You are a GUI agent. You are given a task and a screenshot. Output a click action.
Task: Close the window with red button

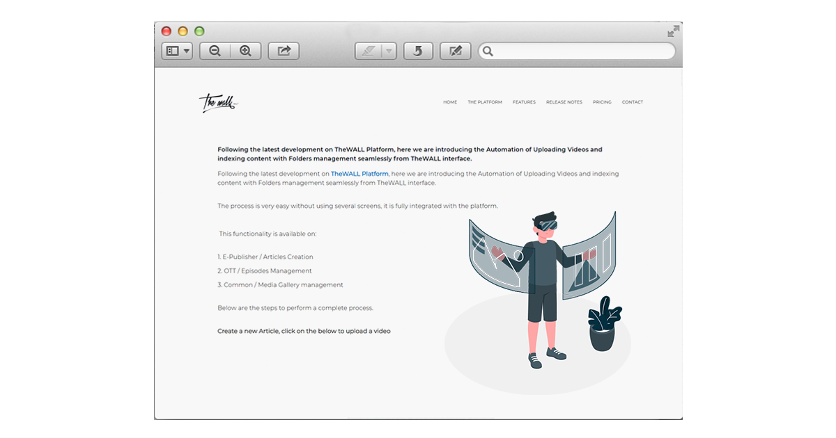tap(167, 31)
